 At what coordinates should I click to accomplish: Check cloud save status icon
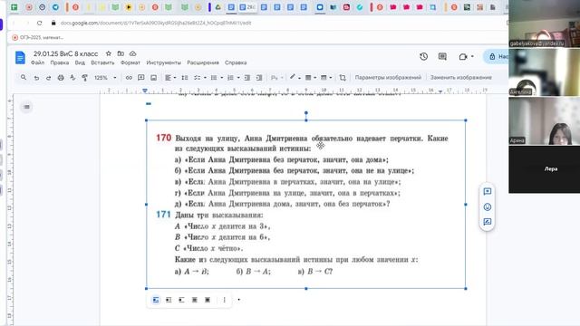133,53
